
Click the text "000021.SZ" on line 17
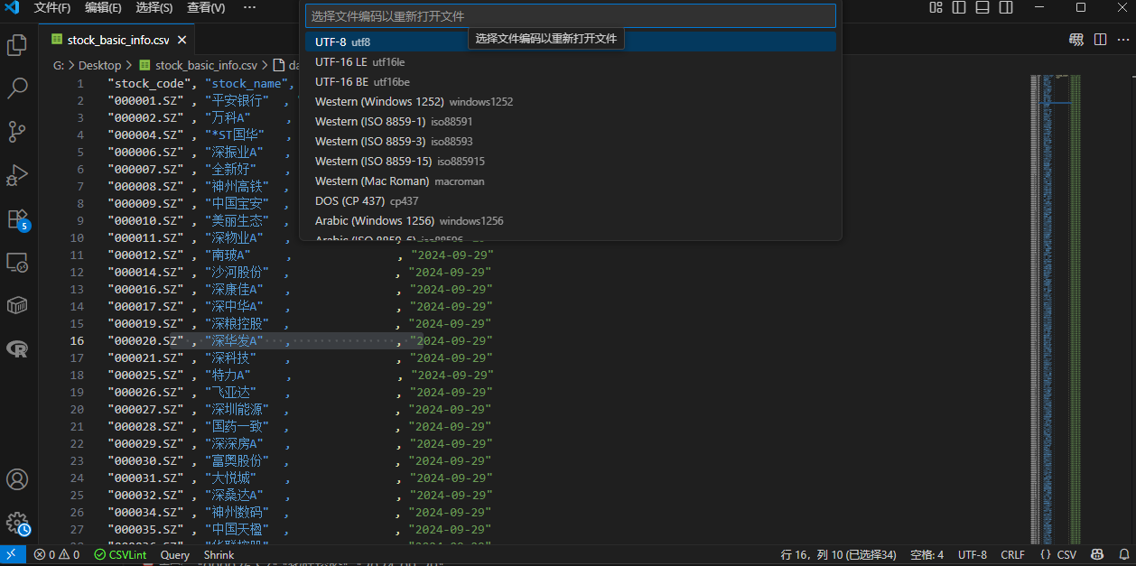146,357
